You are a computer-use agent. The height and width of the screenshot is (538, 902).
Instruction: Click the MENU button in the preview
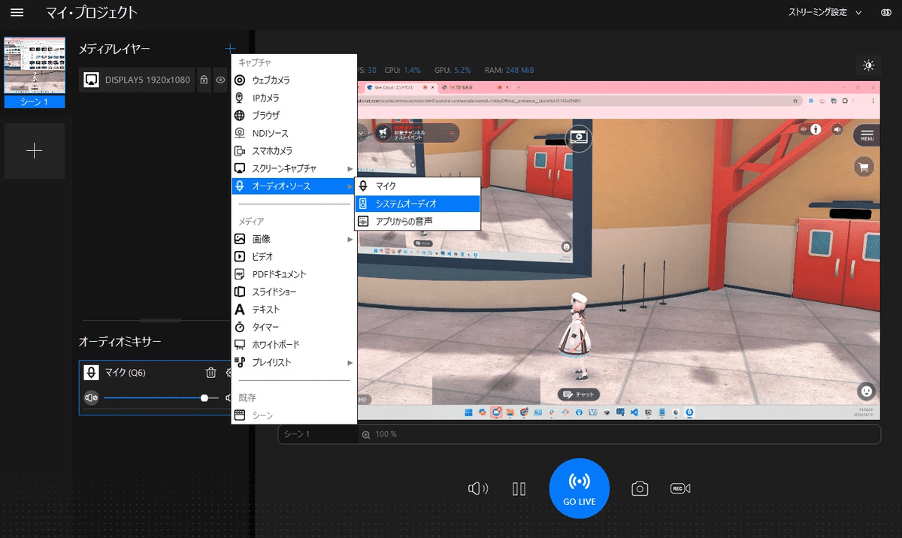867,135
